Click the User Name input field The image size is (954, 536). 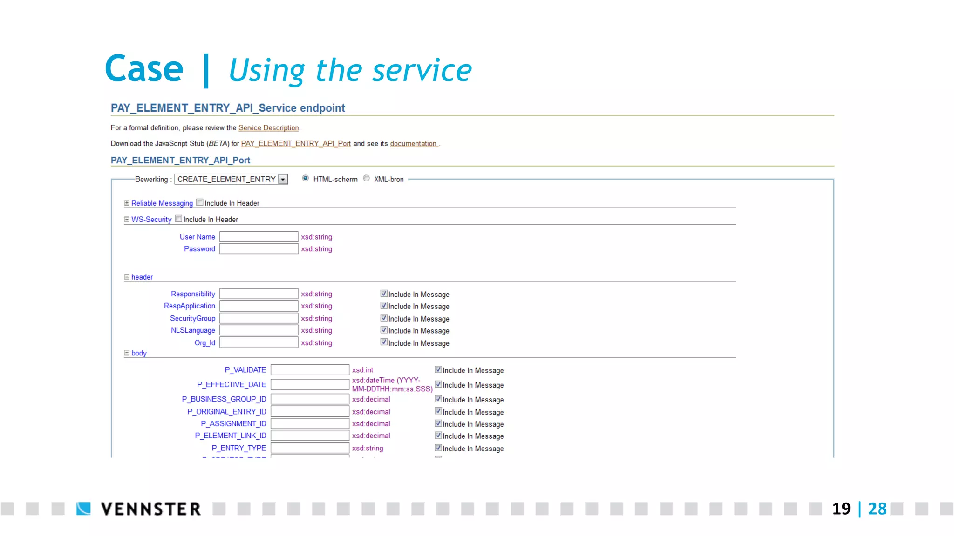[259, 237]
